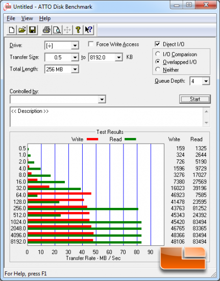Expand the Total Length 256 MB dropdown

[75, 69]
